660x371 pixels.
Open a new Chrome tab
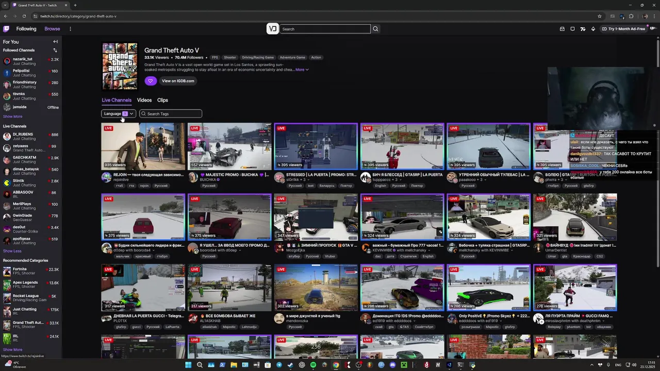(75, 5)
